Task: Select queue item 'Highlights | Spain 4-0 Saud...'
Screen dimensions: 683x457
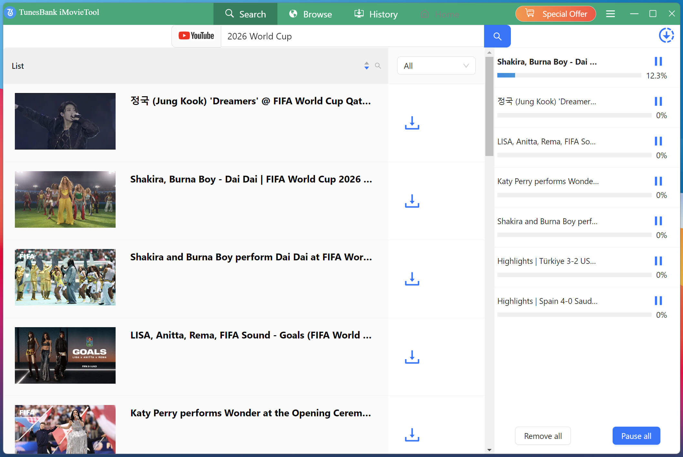Action: (x=547, y=301)
